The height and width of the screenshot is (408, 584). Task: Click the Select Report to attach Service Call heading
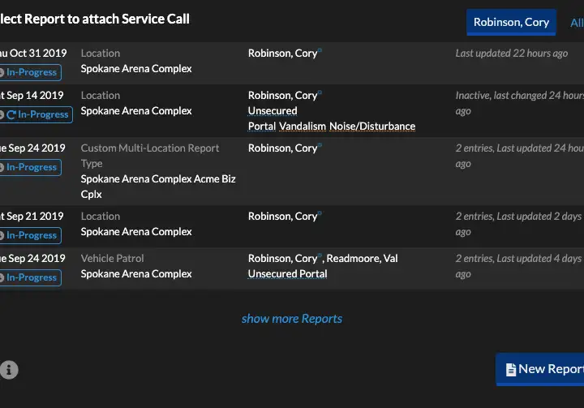[x=95, y=19]
